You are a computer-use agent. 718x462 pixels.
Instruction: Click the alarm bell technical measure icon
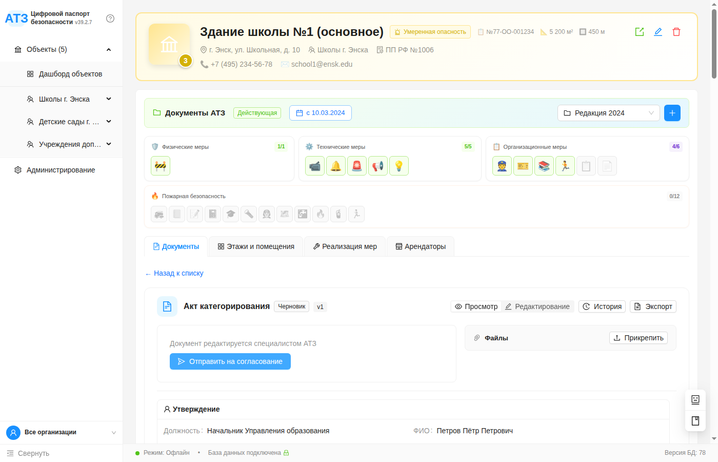pyautogui.click(x=336, y=165)
